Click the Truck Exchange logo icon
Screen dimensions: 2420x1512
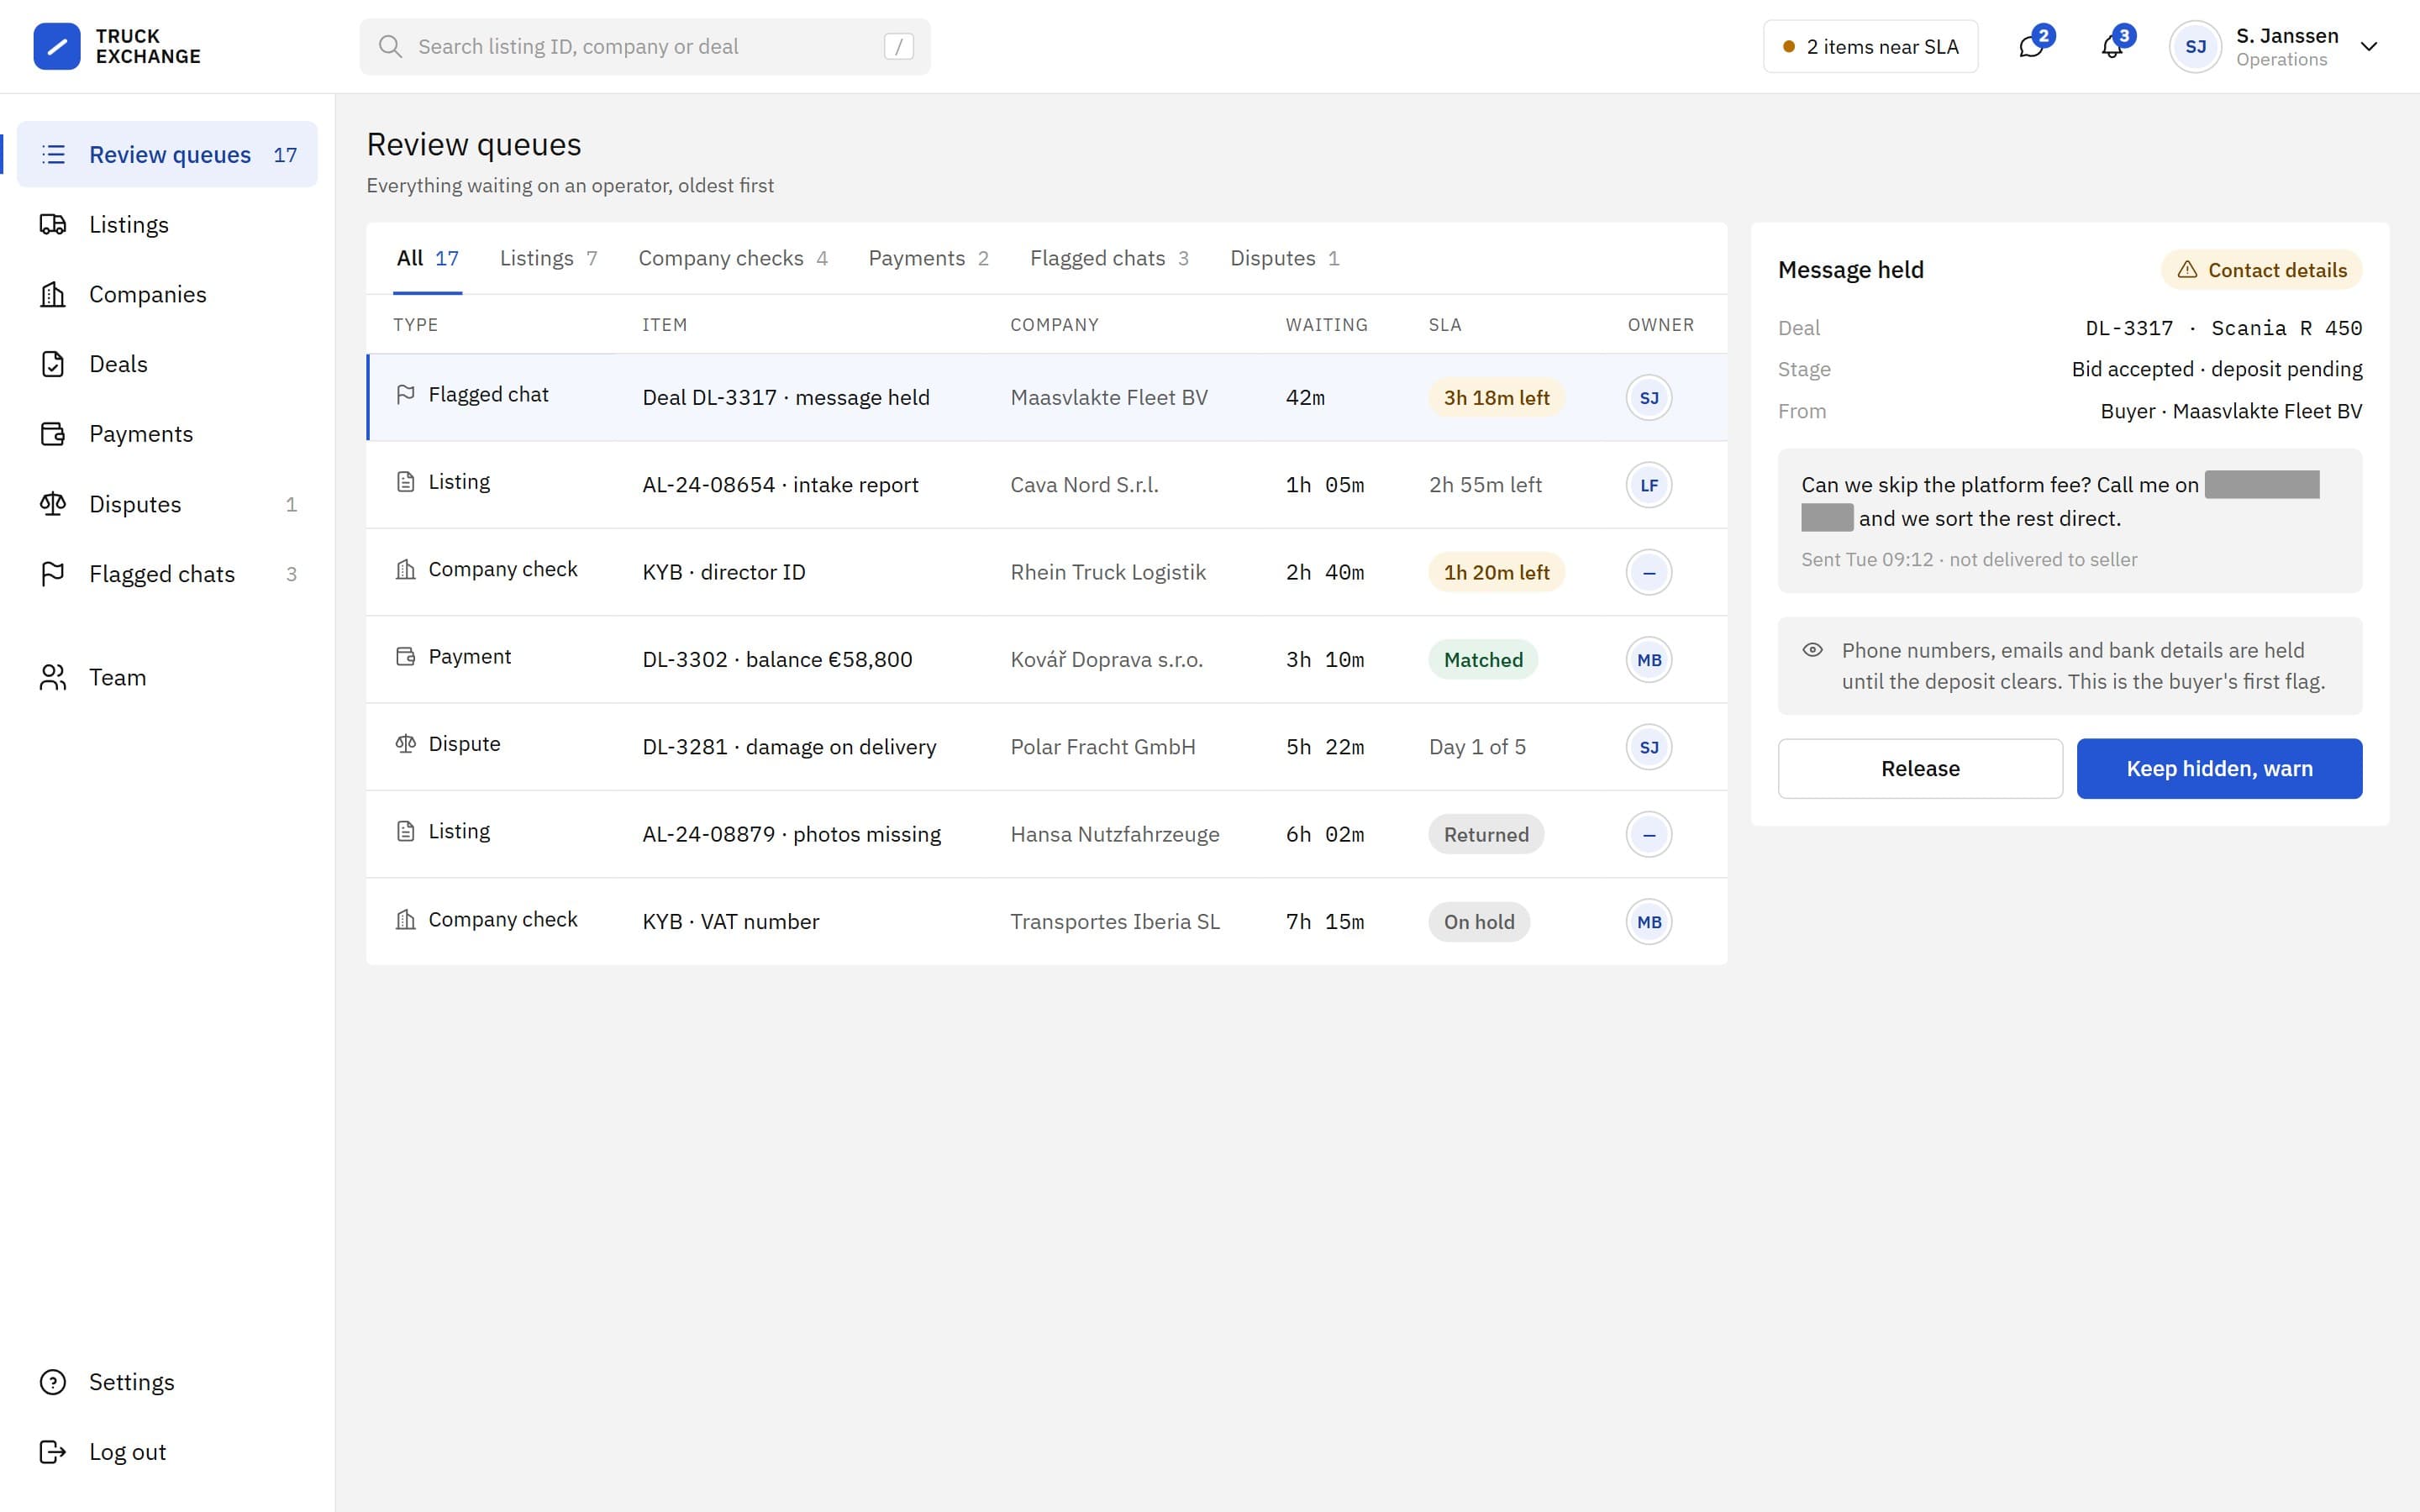pos(57,46)
